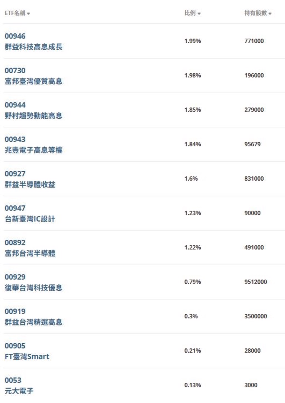Open 台新臺灣IC設計 ETF link
The height and width of the screenshot is (403, 285).
(x=30, y=219)
